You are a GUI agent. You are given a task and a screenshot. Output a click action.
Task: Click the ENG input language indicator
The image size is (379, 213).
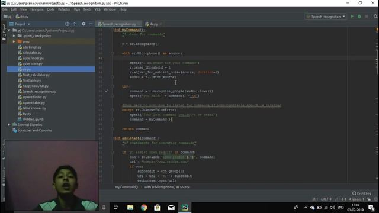pyautogui.click(x=341, y=208)
